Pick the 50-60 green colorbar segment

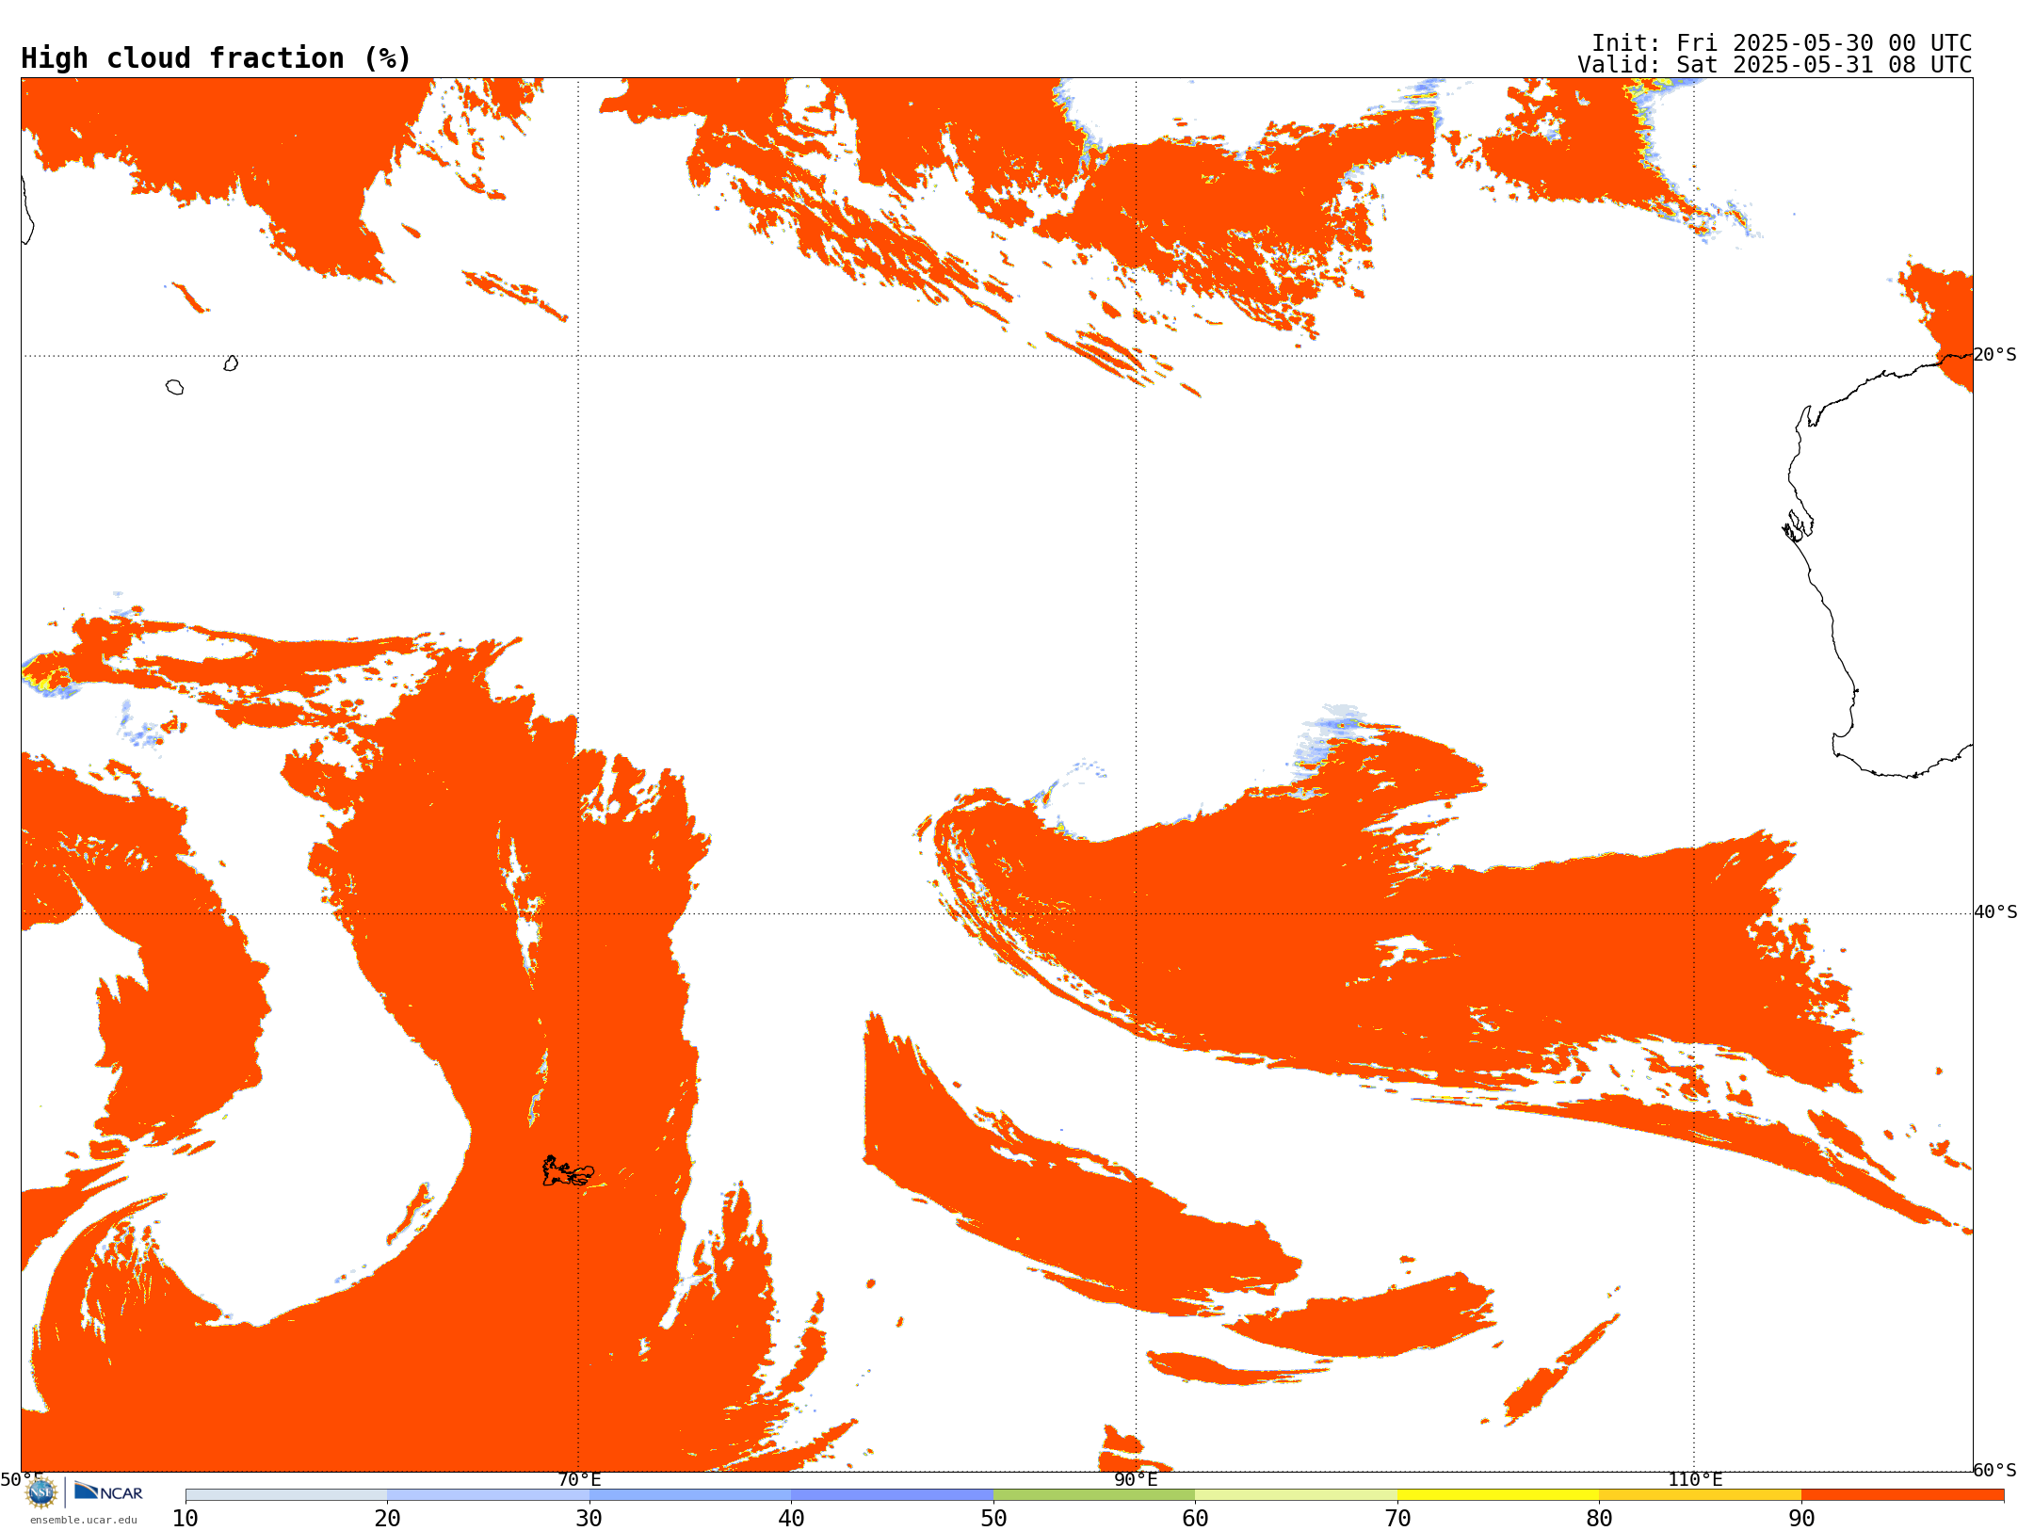click(1094, 1495)
